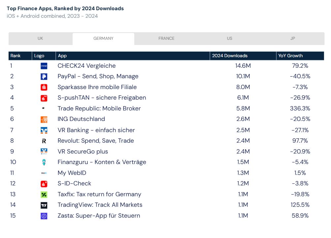This screenshot has width=331, height=238.
Task: Click the 79.2% growth value
Action: pos(300,66)
